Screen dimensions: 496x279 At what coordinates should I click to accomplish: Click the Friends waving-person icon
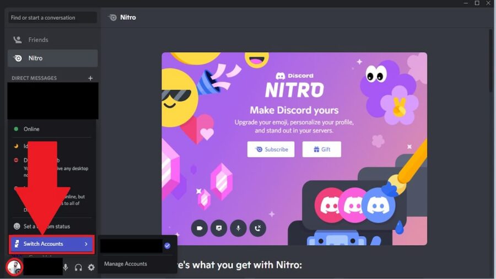coord(18,40)
